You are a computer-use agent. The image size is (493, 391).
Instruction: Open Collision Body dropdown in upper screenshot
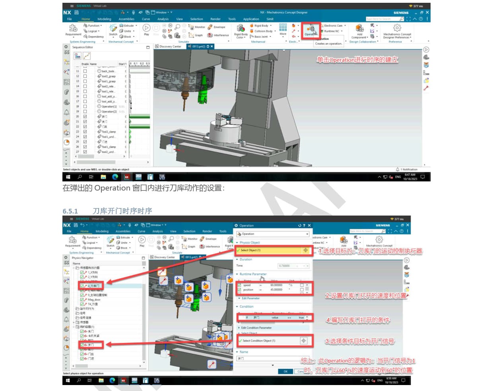[275, 31]
